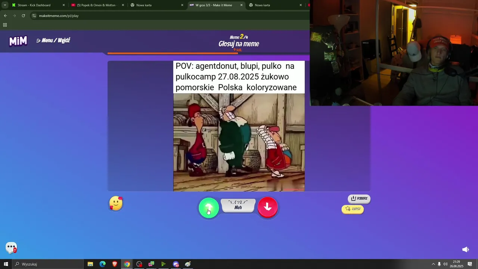Open the apps grid in bookmarks bar
478x269 pixels.
[x=5, y=25]
